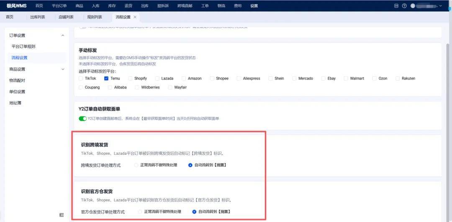Open the 首页 top menu
Screen dimensions: 452x222
(39, 6)
